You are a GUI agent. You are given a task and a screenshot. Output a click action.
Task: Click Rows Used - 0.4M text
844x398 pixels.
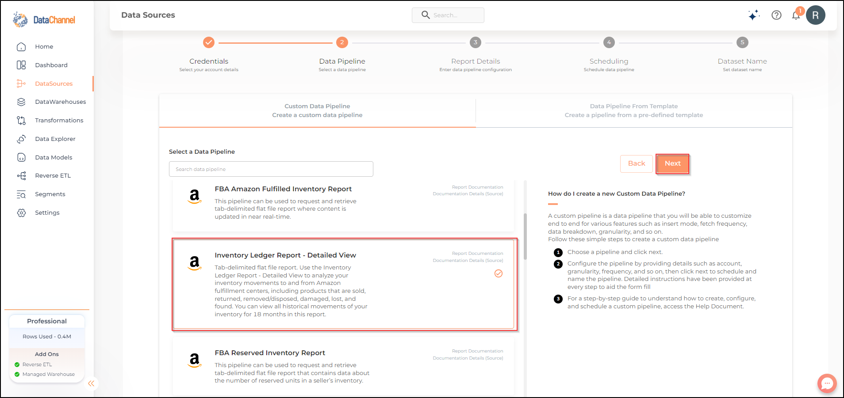point(47,337)
